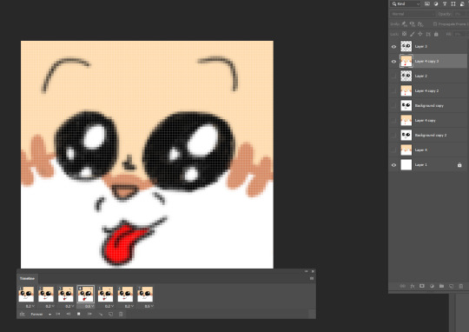Show Background copy layer visibility box

coord(393,106)
